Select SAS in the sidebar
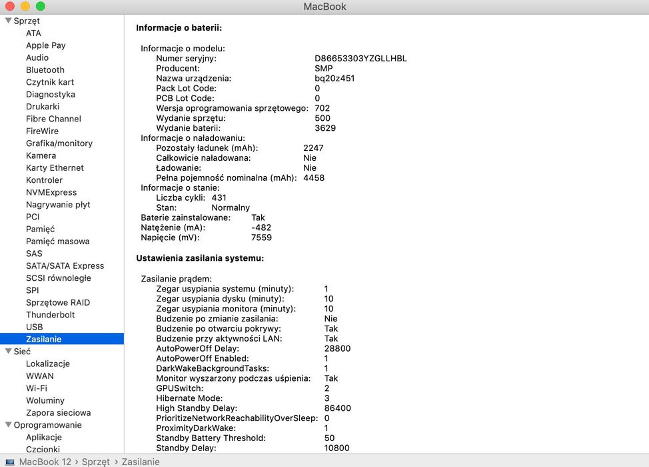Viewport: 649px width, 467px height. 34,254
